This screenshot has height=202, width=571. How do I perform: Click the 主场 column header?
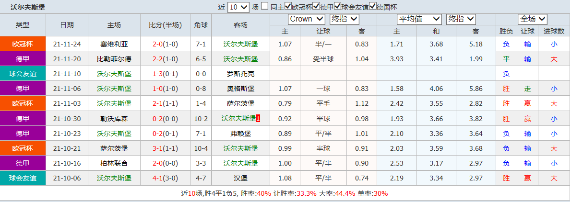point(114,25)
